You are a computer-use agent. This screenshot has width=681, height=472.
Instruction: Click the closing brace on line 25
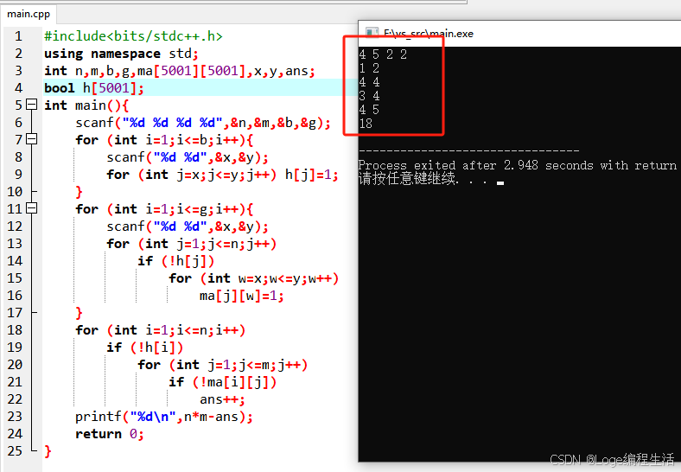point(48,450)
